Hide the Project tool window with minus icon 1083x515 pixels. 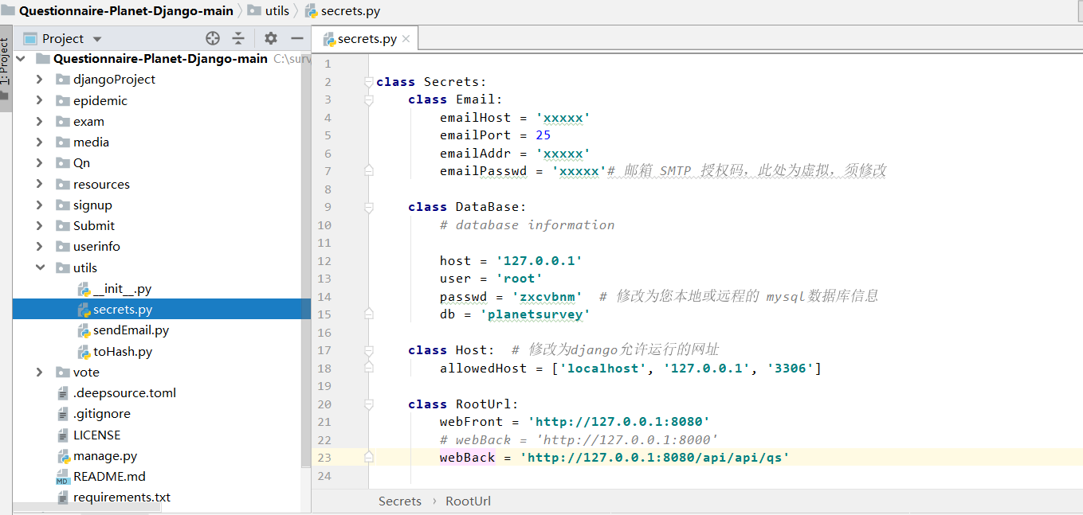click(296, 37)
